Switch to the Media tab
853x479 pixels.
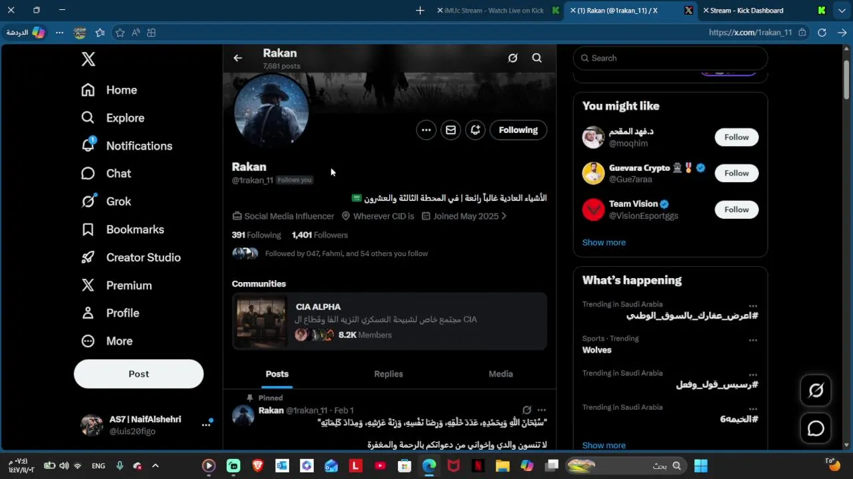500,374
